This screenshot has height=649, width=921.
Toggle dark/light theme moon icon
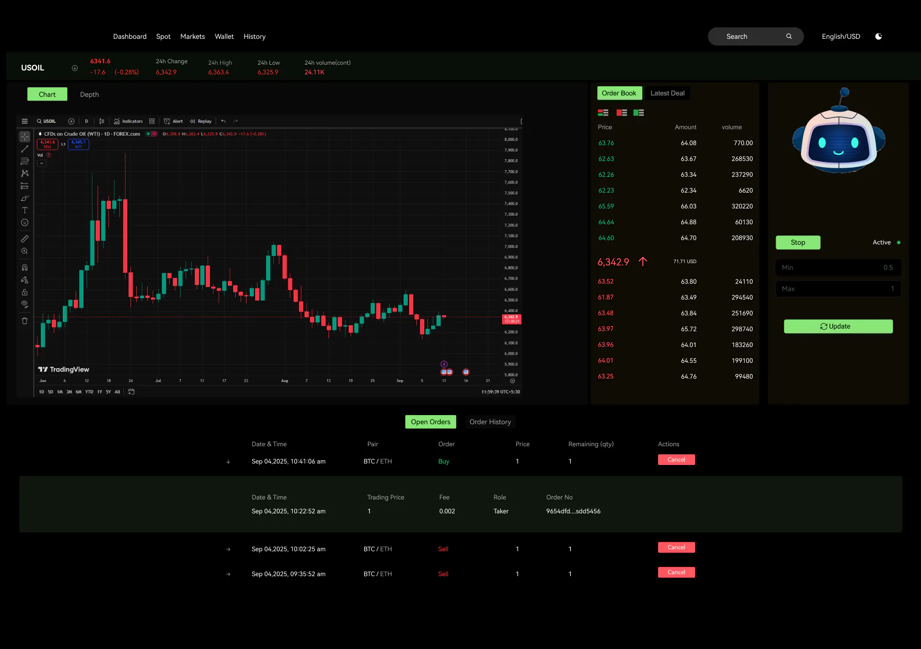point(878,36)
